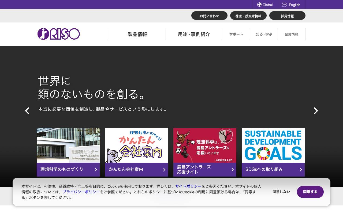Open the 企業情報 section
This screenshot has width=343, height=214.
pyautogui.click(x=292, y=34)
